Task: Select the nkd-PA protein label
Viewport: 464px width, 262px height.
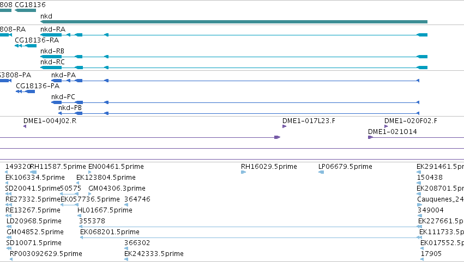Action: coord(63,75)
